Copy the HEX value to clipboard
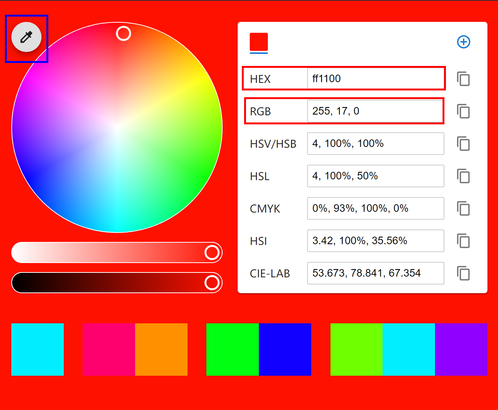The height and width of the screenshot is (410, 498). pos(463,79)
